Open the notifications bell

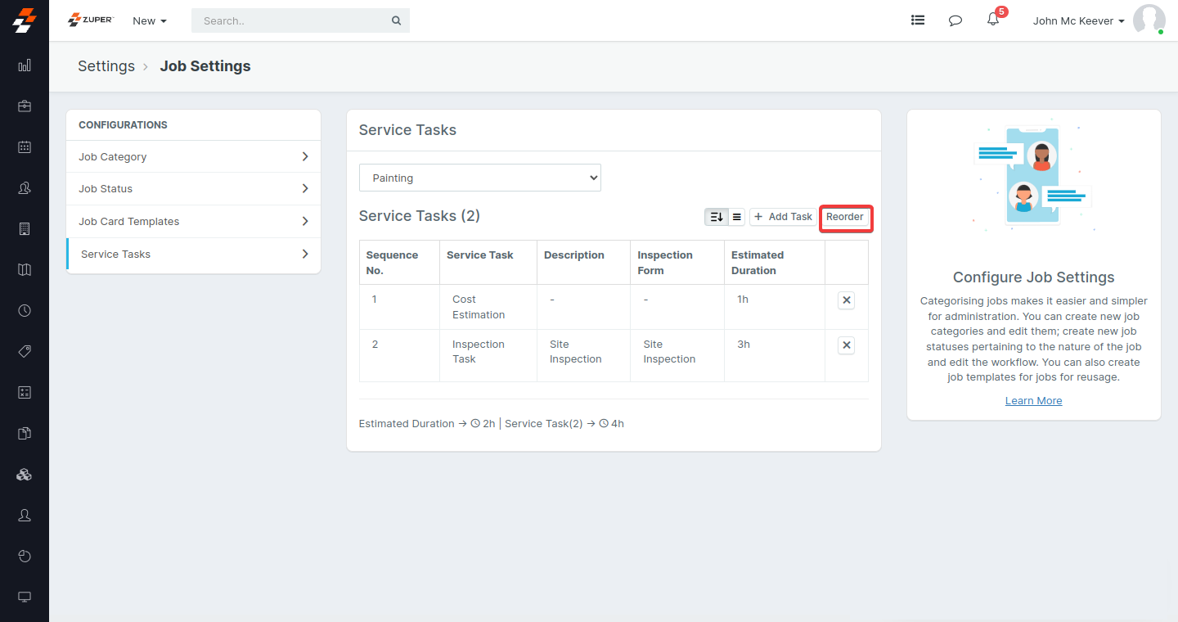tap(993, 20)
